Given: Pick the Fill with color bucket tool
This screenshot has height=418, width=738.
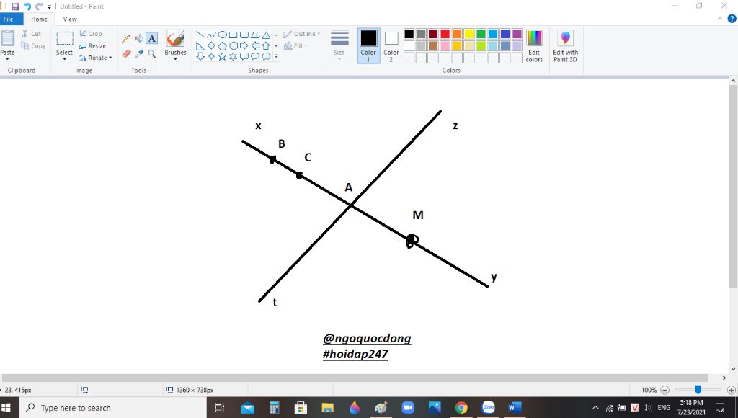Looking at the screenshot, I should [139, 38].
